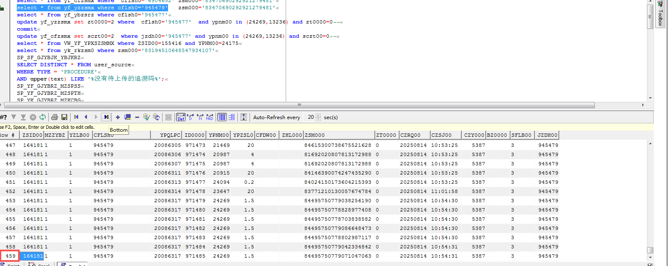668x266 pixels.
Task: Click the grayed-out grid options icon
Action: 168,117
